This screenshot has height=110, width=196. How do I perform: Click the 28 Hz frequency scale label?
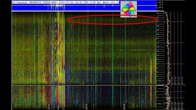[158, 26]
